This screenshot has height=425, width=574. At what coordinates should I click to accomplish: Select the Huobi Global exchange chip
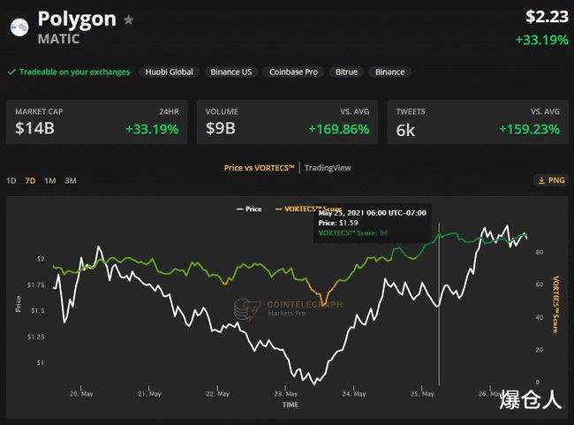[170, 72]
